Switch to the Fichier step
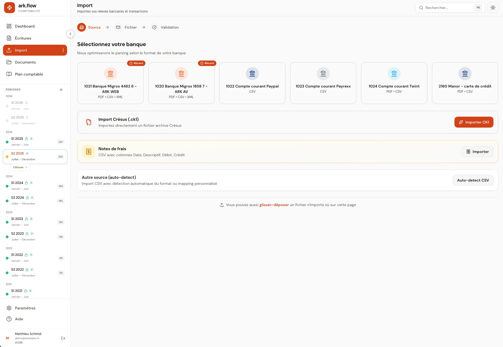The height and width of the screenshot is (347, 503). (x=126, y=27)
